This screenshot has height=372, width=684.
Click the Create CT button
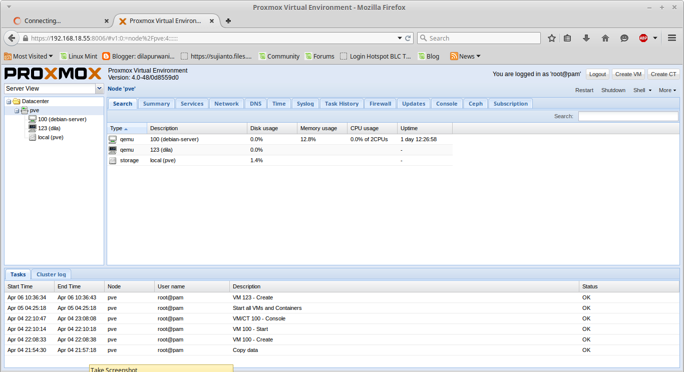(663, 74)
